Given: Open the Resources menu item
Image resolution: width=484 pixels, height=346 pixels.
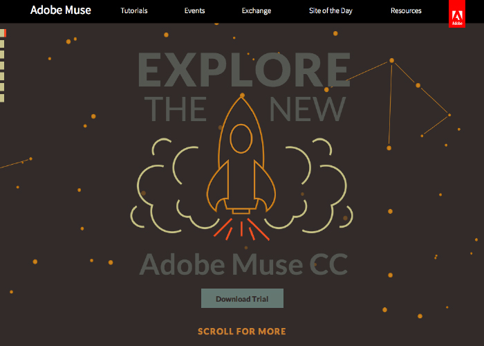Looking at the screenshot, I should click(x=406, y=10).
